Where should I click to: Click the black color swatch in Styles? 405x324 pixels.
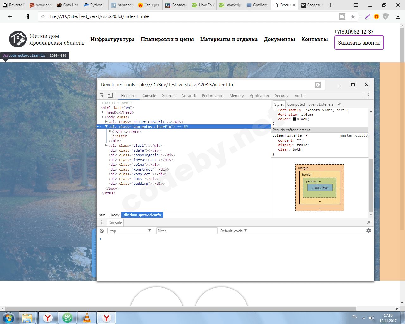pos(295,119)
